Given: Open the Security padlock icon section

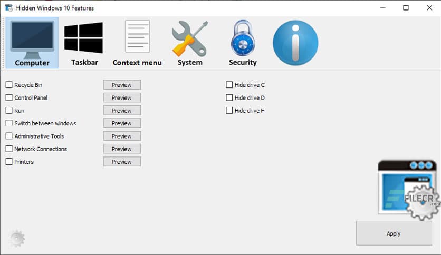Looking at the screenshot, I should (x=243, y=43).
